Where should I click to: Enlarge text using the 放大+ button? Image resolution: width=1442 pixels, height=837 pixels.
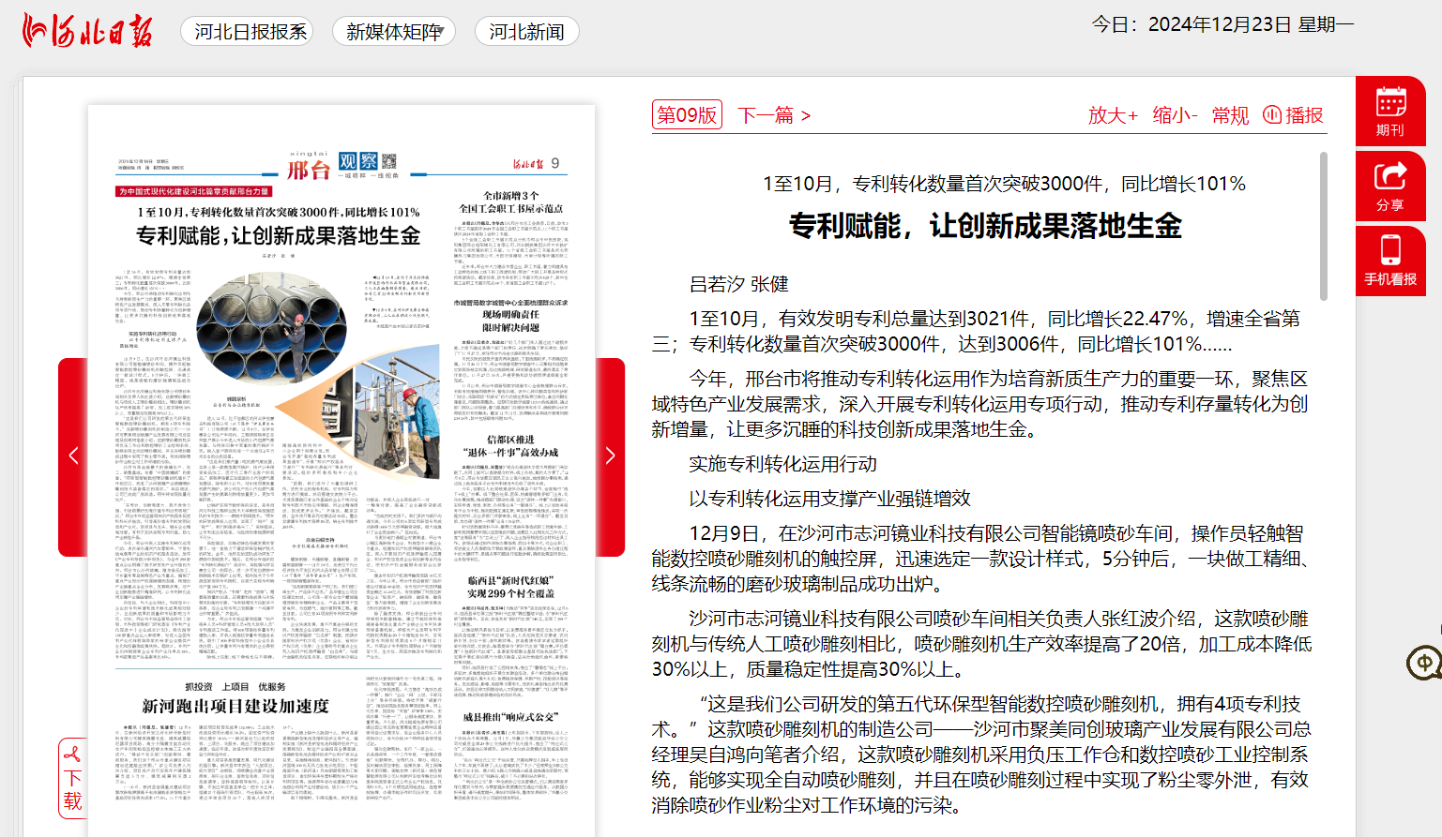[x=1113, y=114]
